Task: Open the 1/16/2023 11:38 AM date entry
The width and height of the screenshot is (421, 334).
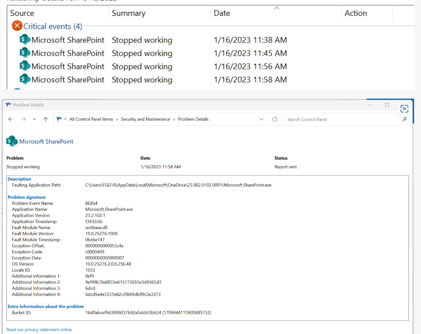Action: click(250, 40)
